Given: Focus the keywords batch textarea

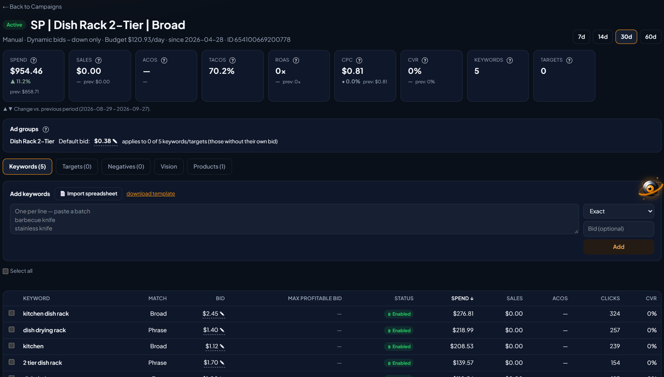Looking at the screenshot, I should [294, 219].
